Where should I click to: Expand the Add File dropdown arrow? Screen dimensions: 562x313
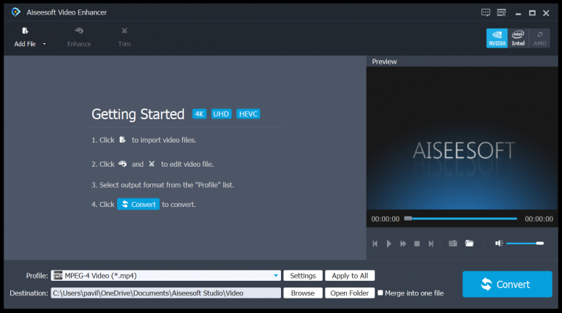[x=45, y=44]
